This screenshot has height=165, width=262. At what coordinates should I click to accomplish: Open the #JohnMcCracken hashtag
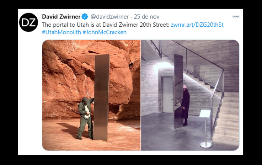104,32
